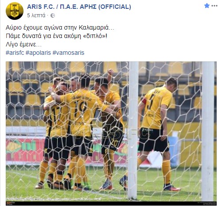Click the blue star favorite icon
The width and height of the screenshot is (218, 206).
click(x=207, y=6)
